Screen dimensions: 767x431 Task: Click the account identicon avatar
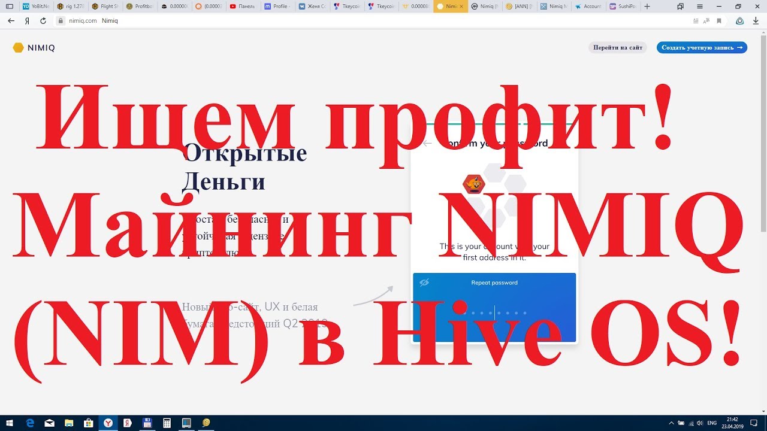(x=474, y=184)
